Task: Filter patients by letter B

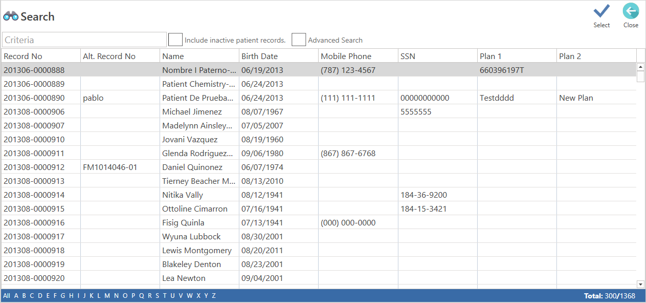Action: pyautogui.click(x=24, y=296)
